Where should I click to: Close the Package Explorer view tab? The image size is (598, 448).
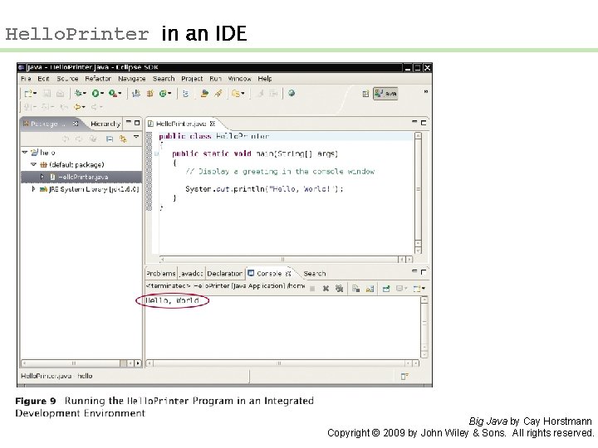click(76, 124)
